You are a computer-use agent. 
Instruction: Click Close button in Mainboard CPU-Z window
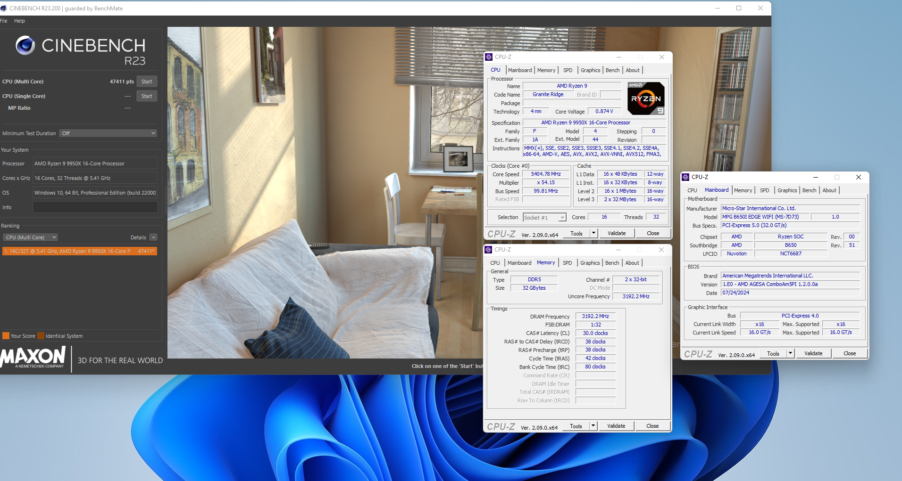coord(850,353)
